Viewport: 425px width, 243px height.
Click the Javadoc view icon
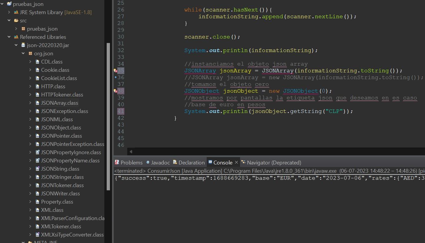click(148, 162)
